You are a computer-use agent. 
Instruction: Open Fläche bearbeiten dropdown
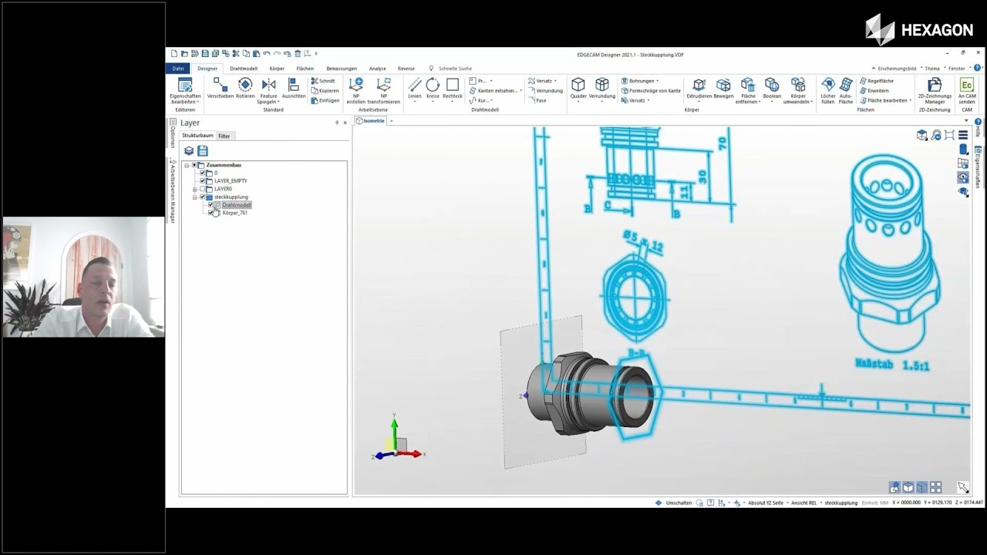pyautogui.click(x=886, y=100)
